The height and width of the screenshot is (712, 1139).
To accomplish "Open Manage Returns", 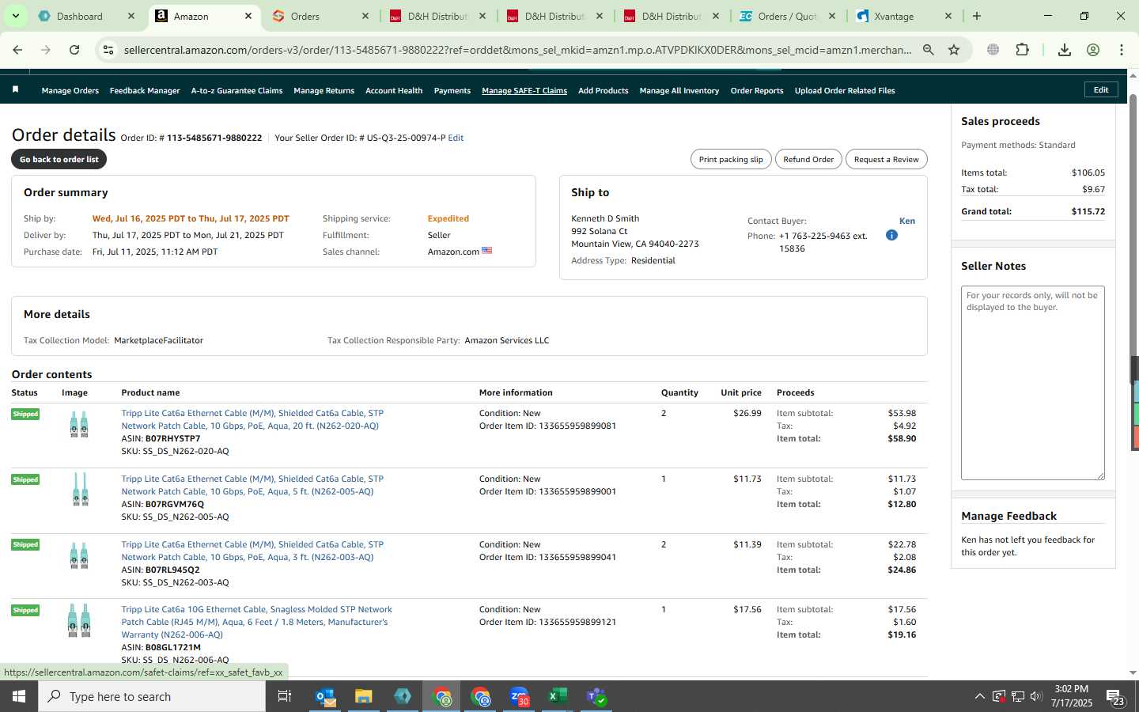I will click(324, 91).
